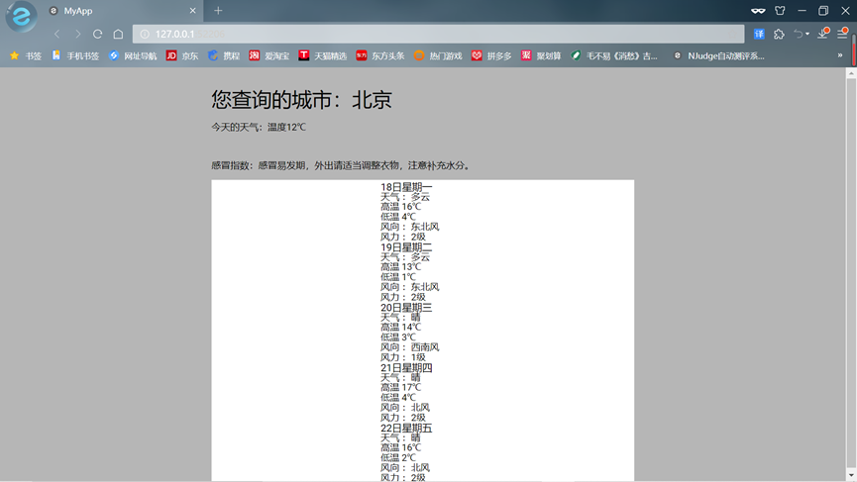Viewport: 857px width, 482px height.
Task: Open the downloads icon
Action: click(823, 34)
